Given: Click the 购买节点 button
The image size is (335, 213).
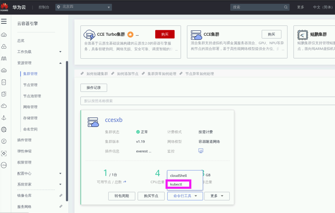Looking at the screenshot, I should pos(151,196).
